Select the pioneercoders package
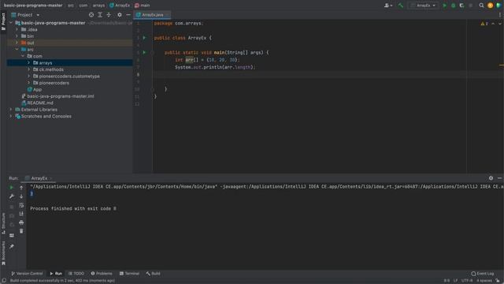The image size is (504, 284). (54, 83)
